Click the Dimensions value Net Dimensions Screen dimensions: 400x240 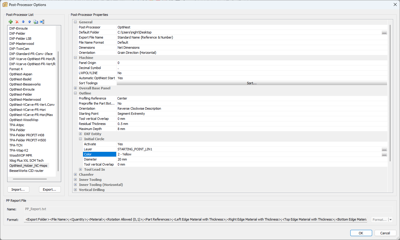tap(129, 48)
